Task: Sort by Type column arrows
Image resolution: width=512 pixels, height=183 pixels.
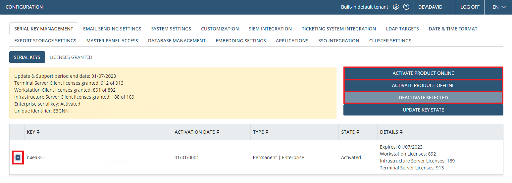Action: (x=267, y=132)
